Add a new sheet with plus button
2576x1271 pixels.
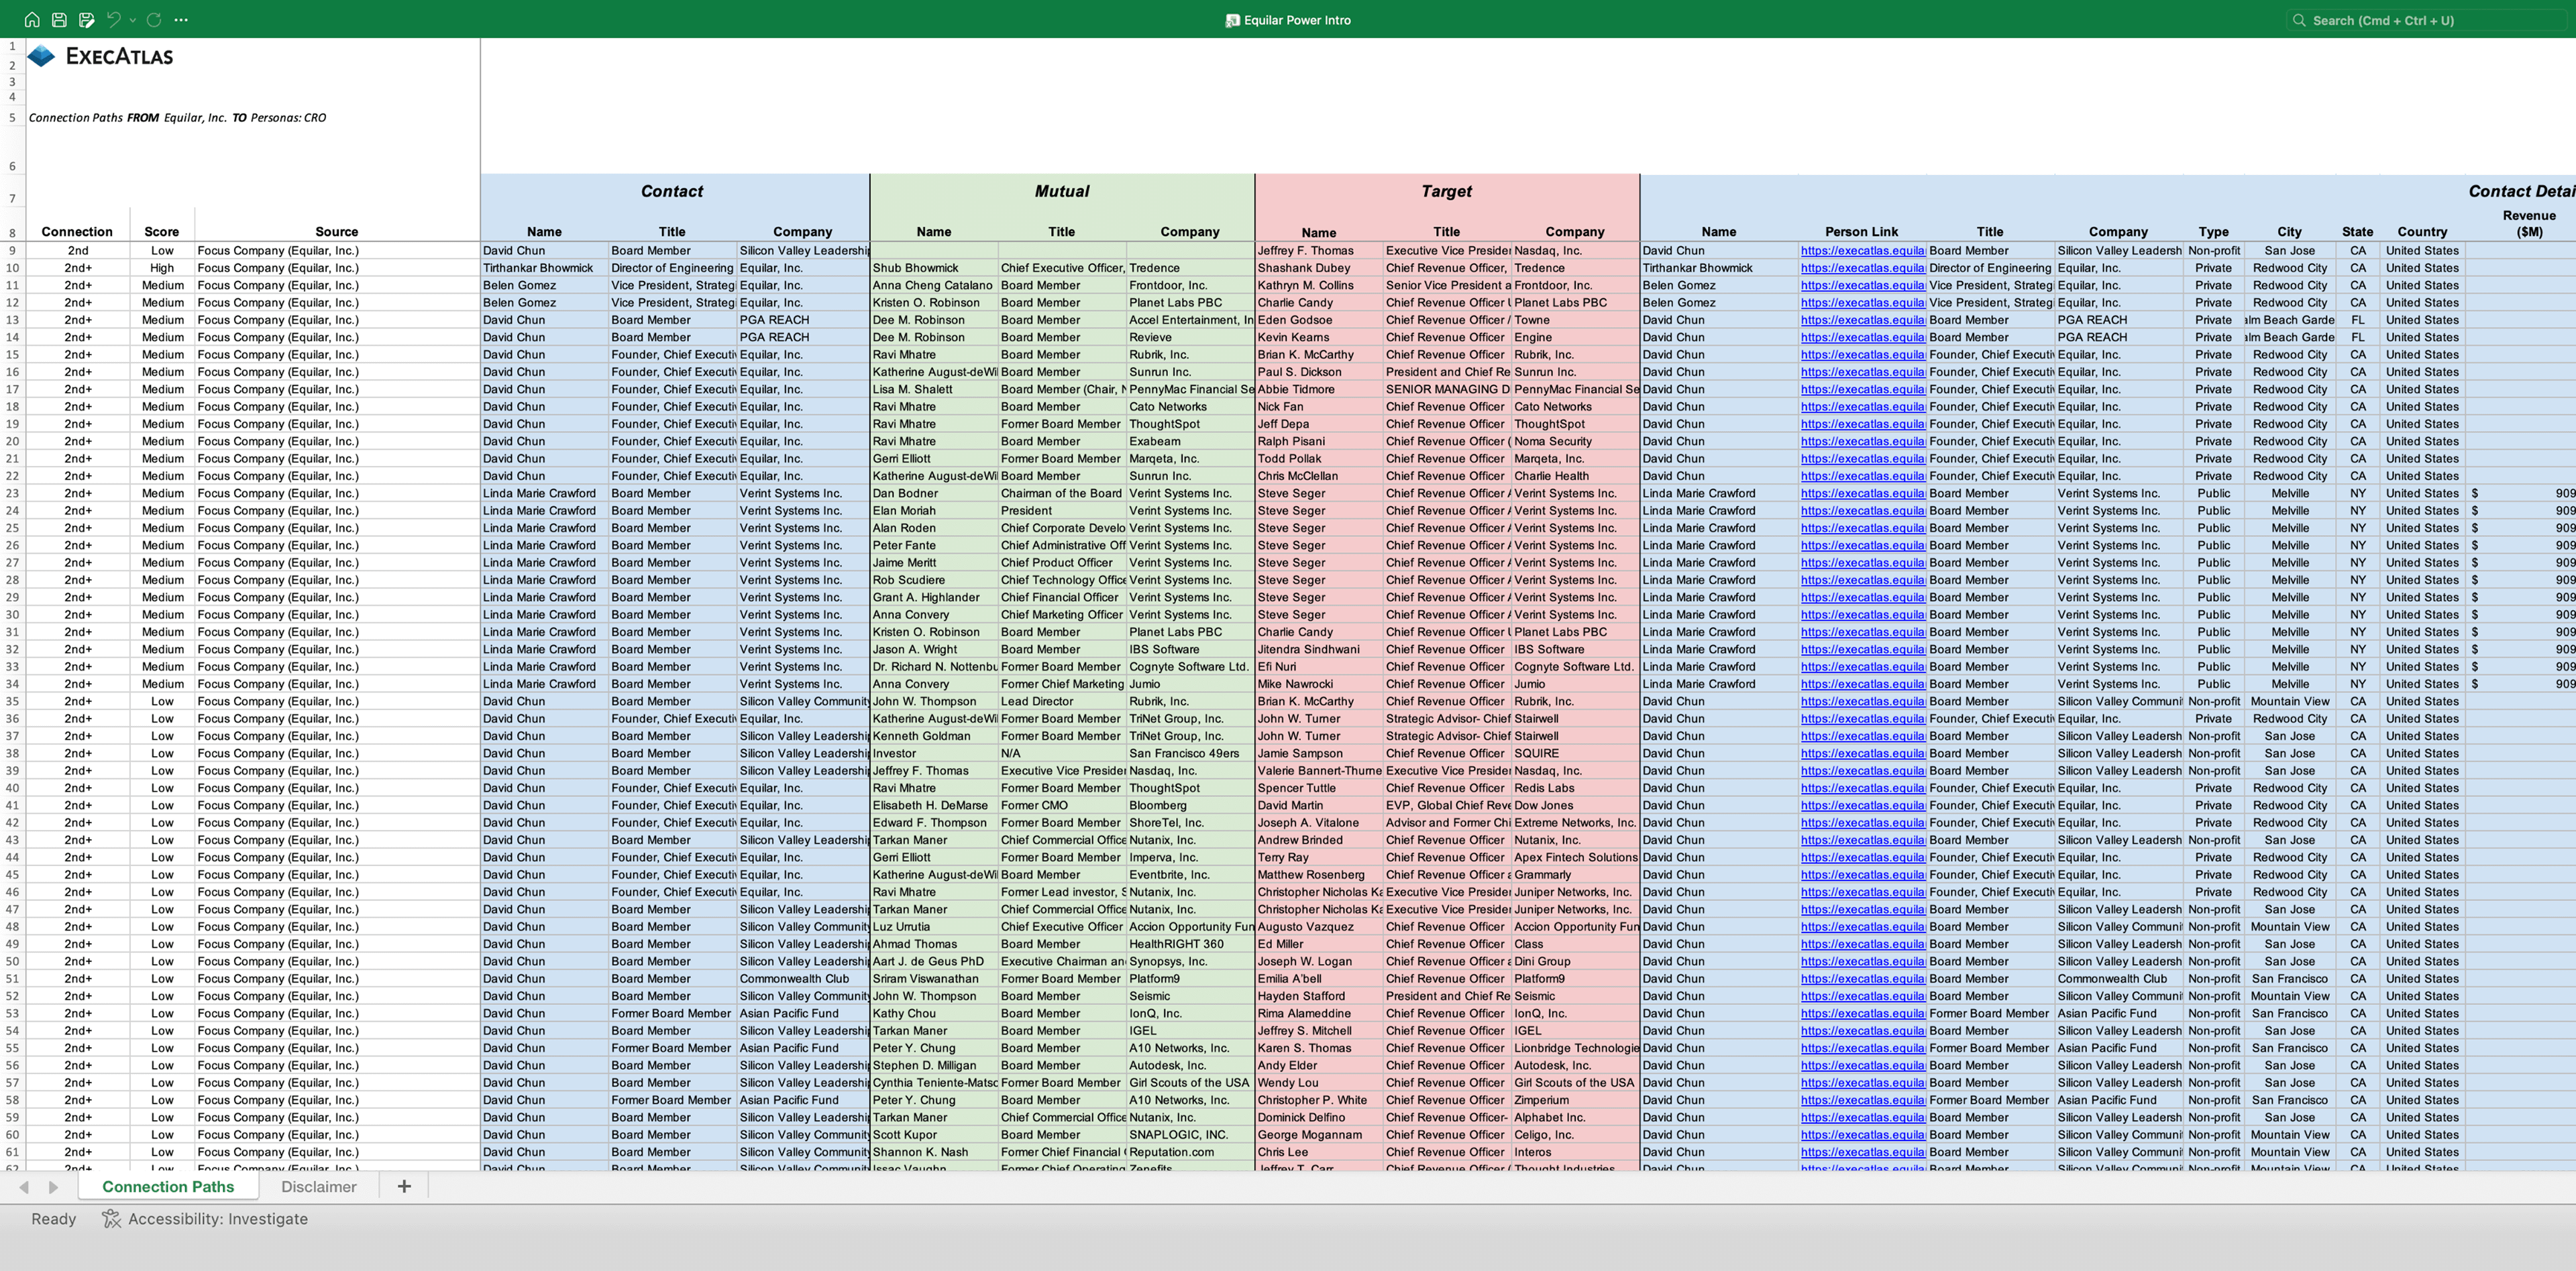(404, 1186)
